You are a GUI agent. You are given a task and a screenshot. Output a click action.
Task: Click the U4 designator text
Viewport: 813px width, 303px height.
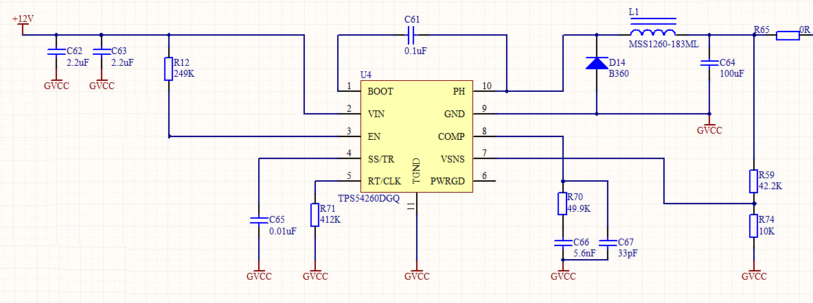tap(366, 75)
